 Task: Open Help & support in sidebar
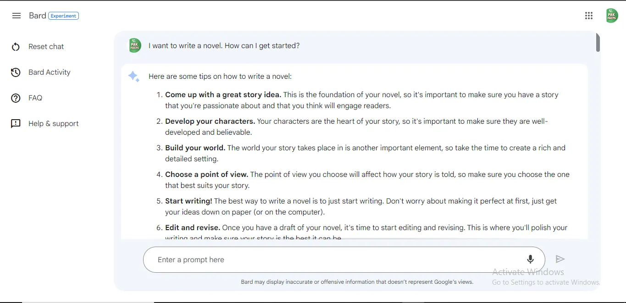(x=54, y=124)
